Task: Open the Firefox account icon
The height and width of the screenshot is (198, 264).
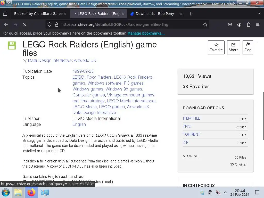Action: pyautogui.click(x=239, y=24)
